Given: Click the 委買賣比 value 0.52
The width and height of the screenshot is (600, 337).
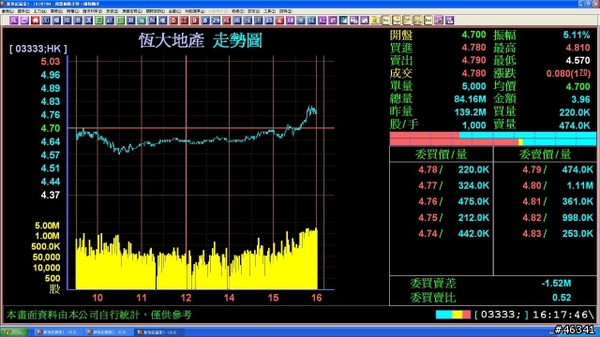Looking at the screenshot, I should pos(562,298).
